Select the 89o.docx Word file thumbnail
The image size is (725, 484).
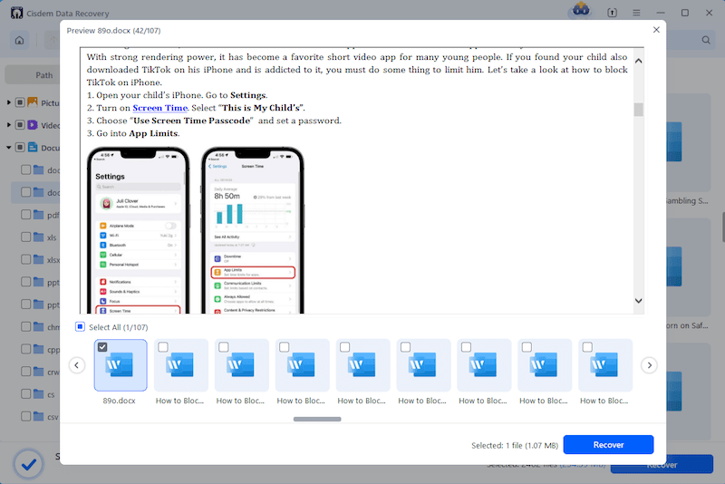click(x=121, y=365)
